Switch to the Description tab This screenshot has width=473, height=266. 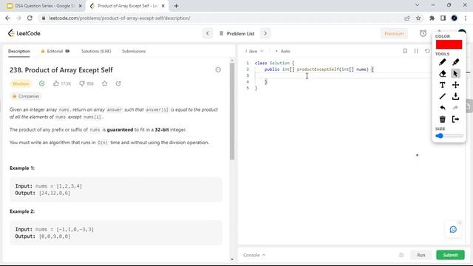[19, 51]
